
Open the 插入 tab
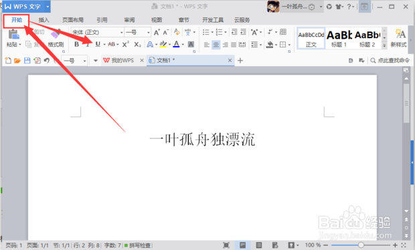pos(44,20)
